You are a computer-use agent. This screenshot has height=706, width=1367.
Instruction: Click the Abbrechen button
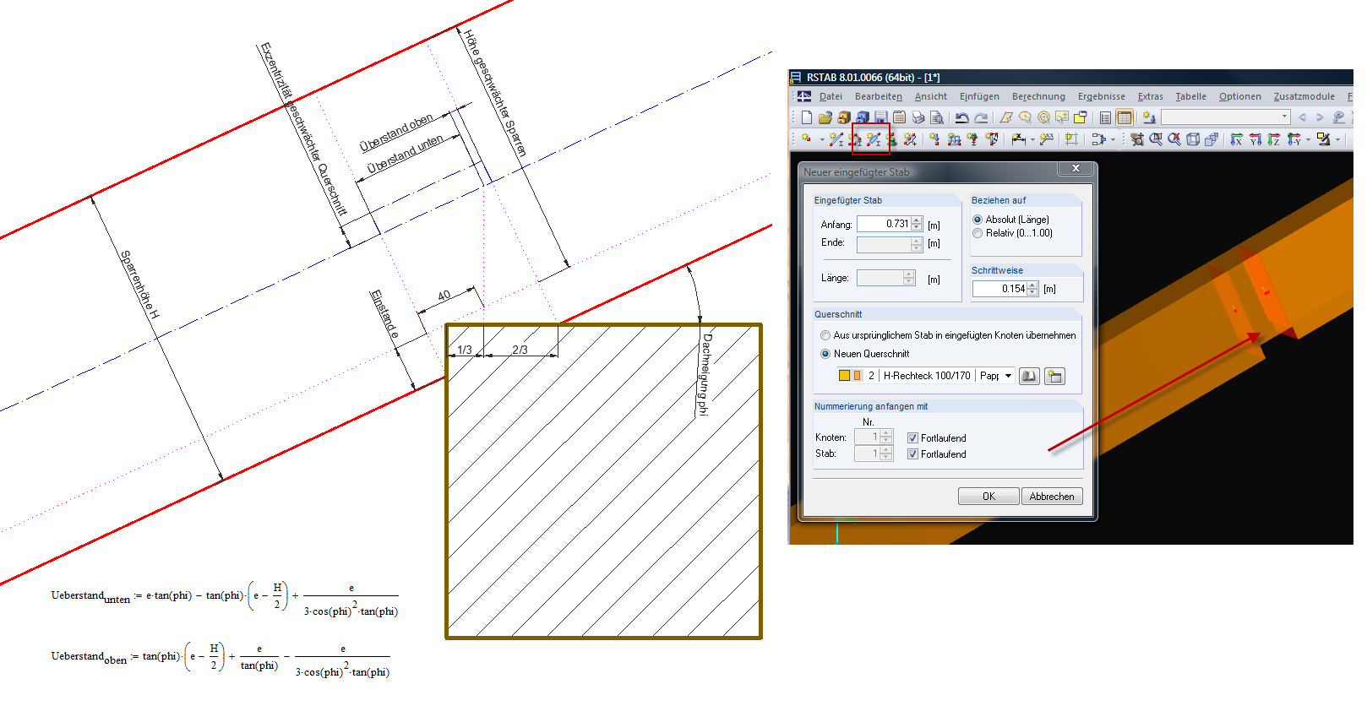click(1052, 497)
